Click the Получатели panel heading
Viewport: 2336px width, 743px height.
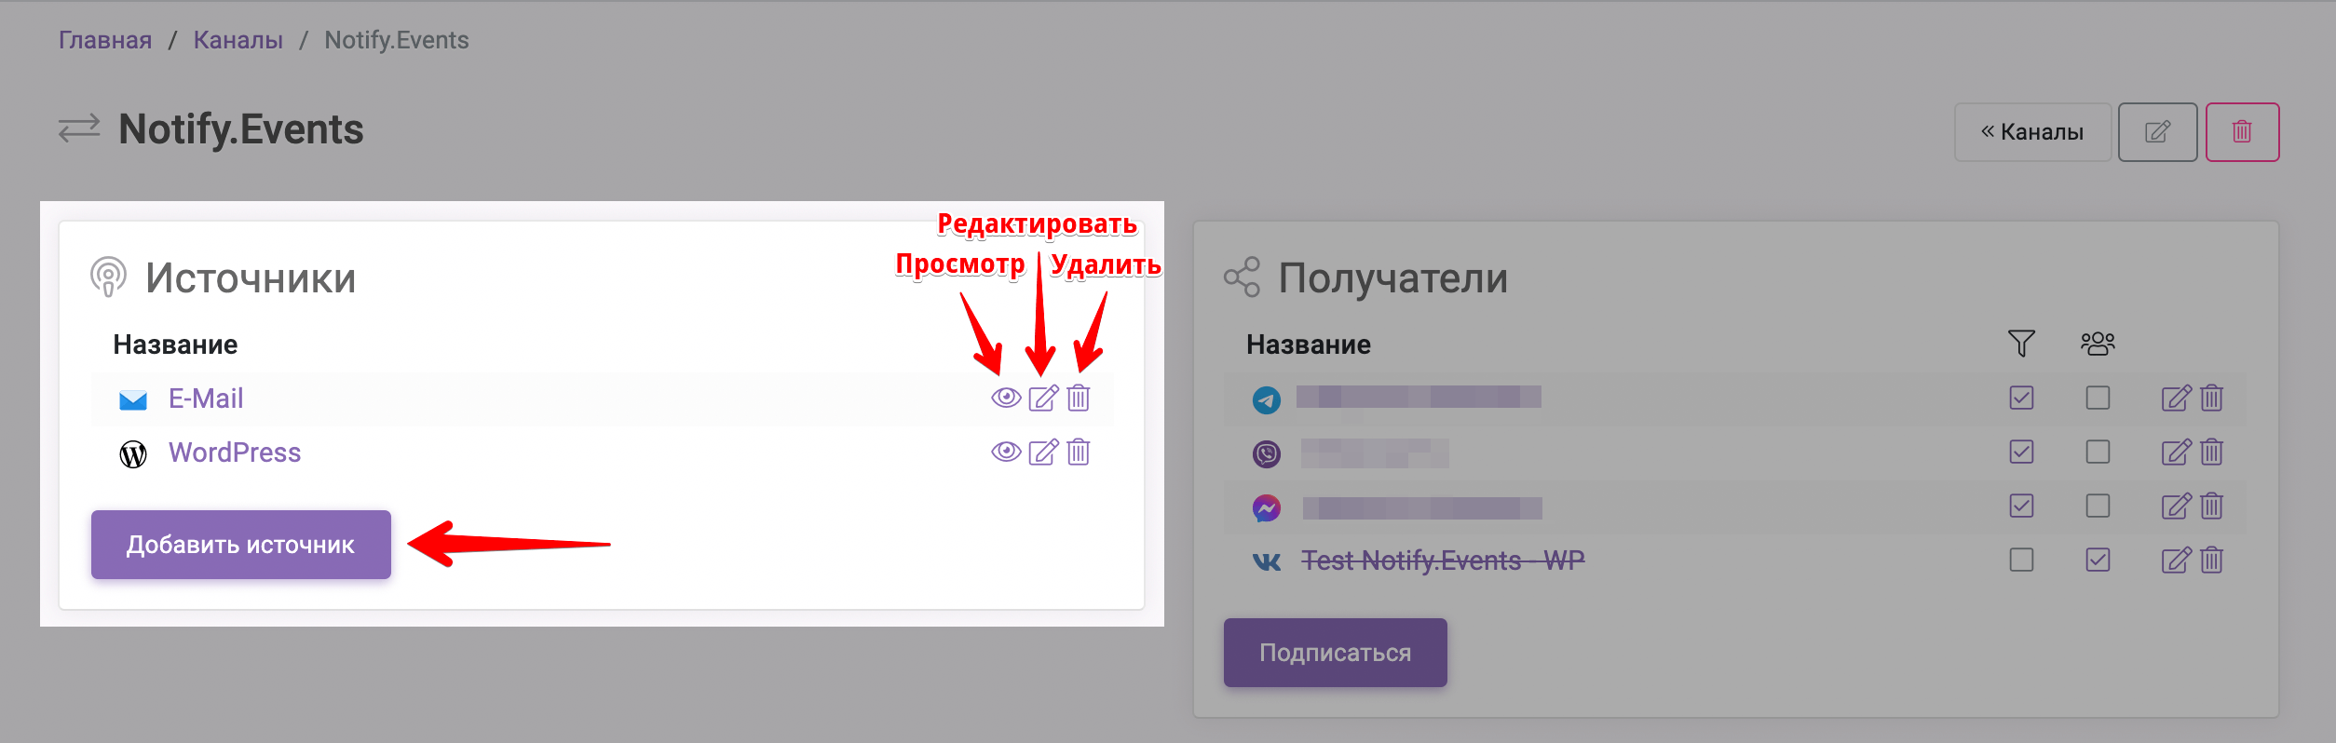pyautogui.click(x=1392, y=278)
